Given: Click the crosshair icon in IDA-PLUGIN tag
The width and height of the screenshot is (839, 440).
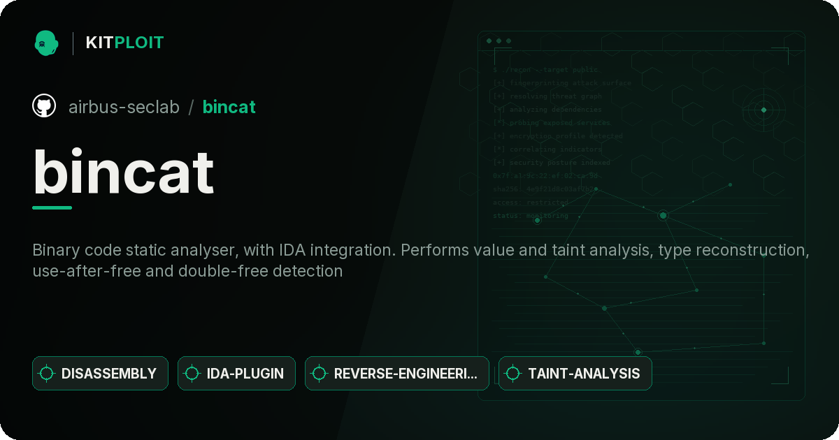Looking at the screenshot, I should click(x=192, y=374).
